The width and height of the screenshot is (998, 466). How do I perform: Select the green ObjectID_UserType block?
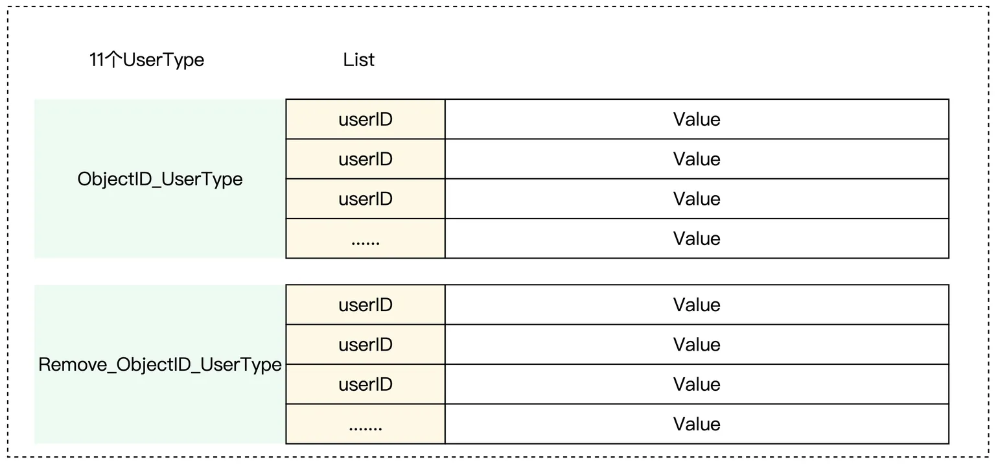click(159, 179)
